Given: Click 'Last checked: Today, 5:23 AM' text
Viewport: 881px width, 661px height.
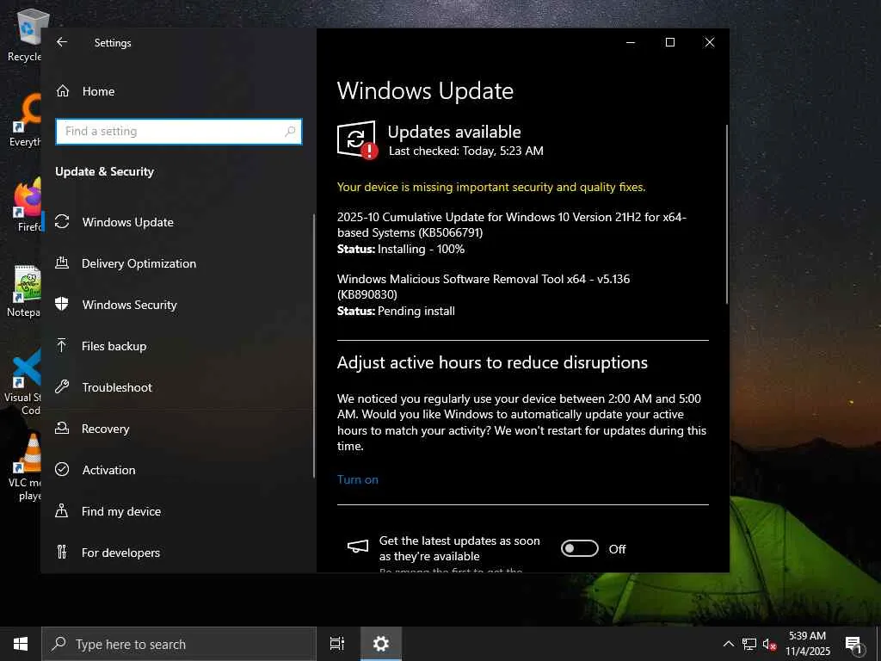Looking at the screenshot, I should pyautogui.click(x=465, y=151).
